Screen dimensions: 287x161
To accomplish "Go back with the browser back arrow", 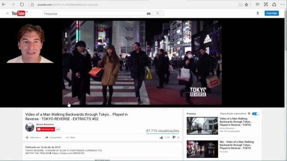I will tap(4, 4).
